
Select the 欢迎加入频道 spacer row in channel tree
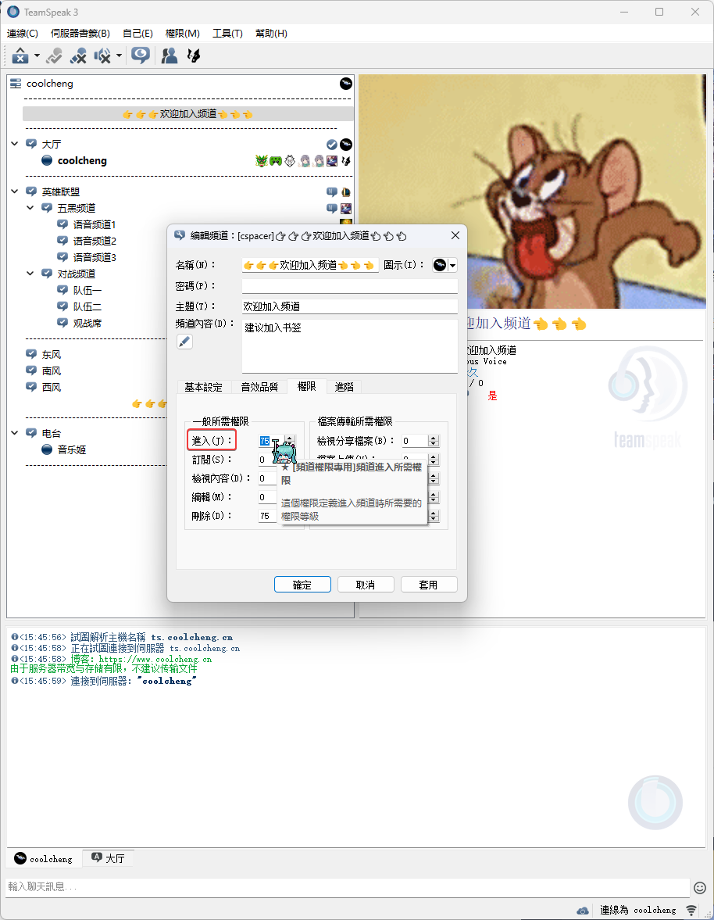[x=187, y=114]
